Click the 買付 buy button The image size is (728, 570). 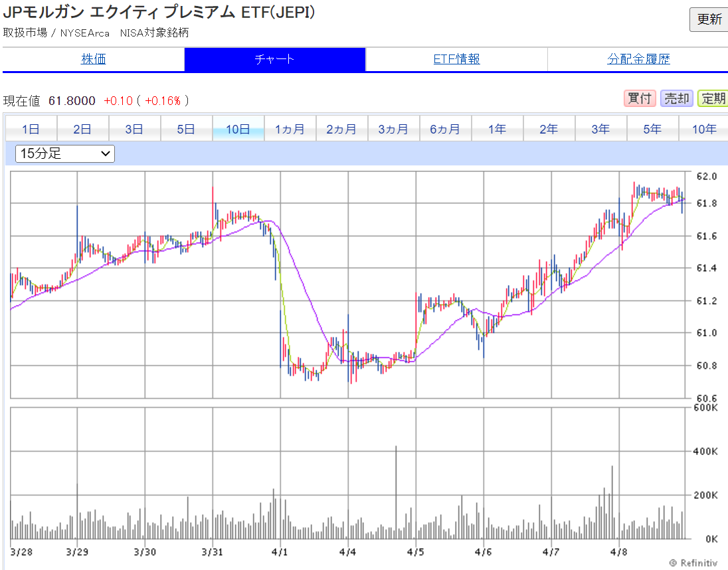tap(639, 98)
